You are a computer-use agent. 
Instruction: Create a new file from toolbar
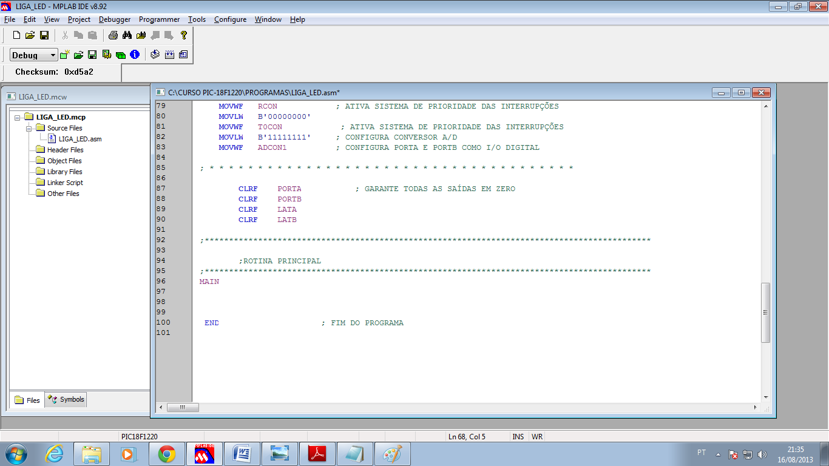tap(16, 35)
